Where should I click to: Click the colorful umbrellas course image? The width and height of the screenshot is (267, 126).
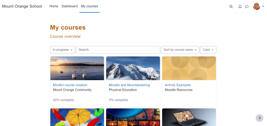(77, 117)
